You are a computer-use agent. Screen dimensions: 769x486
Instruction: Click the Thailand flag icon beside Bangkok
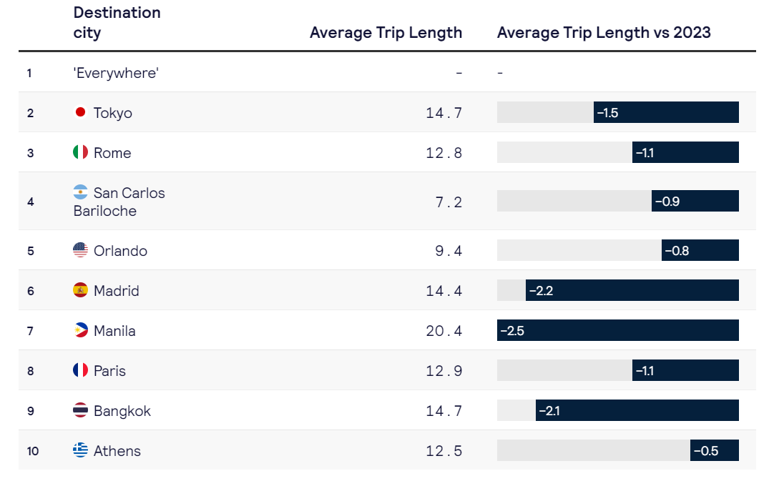(x=80, y=410)
